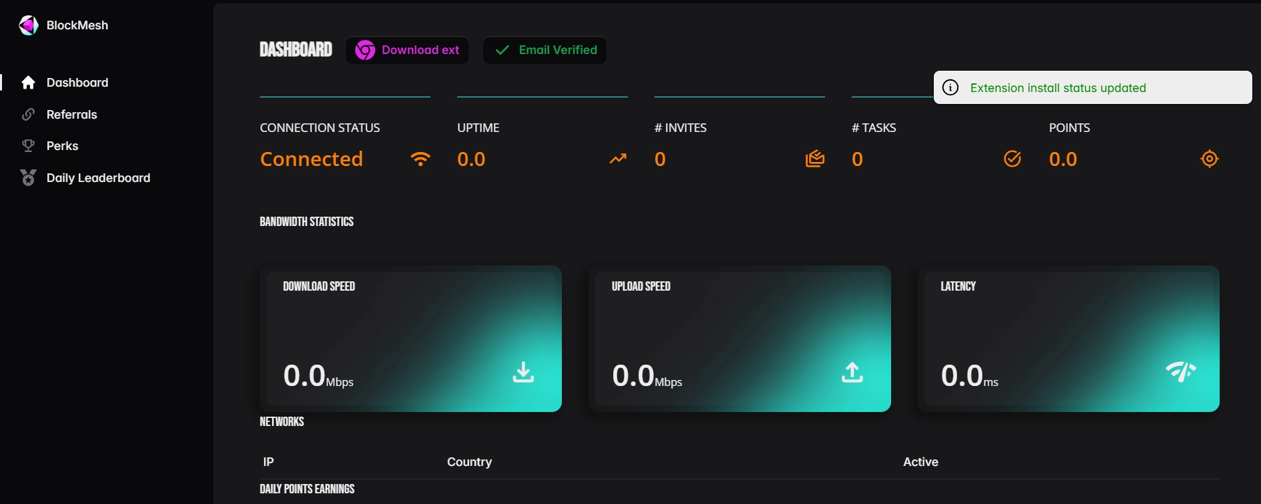Click the Email Verified checkmark icon

503,50
